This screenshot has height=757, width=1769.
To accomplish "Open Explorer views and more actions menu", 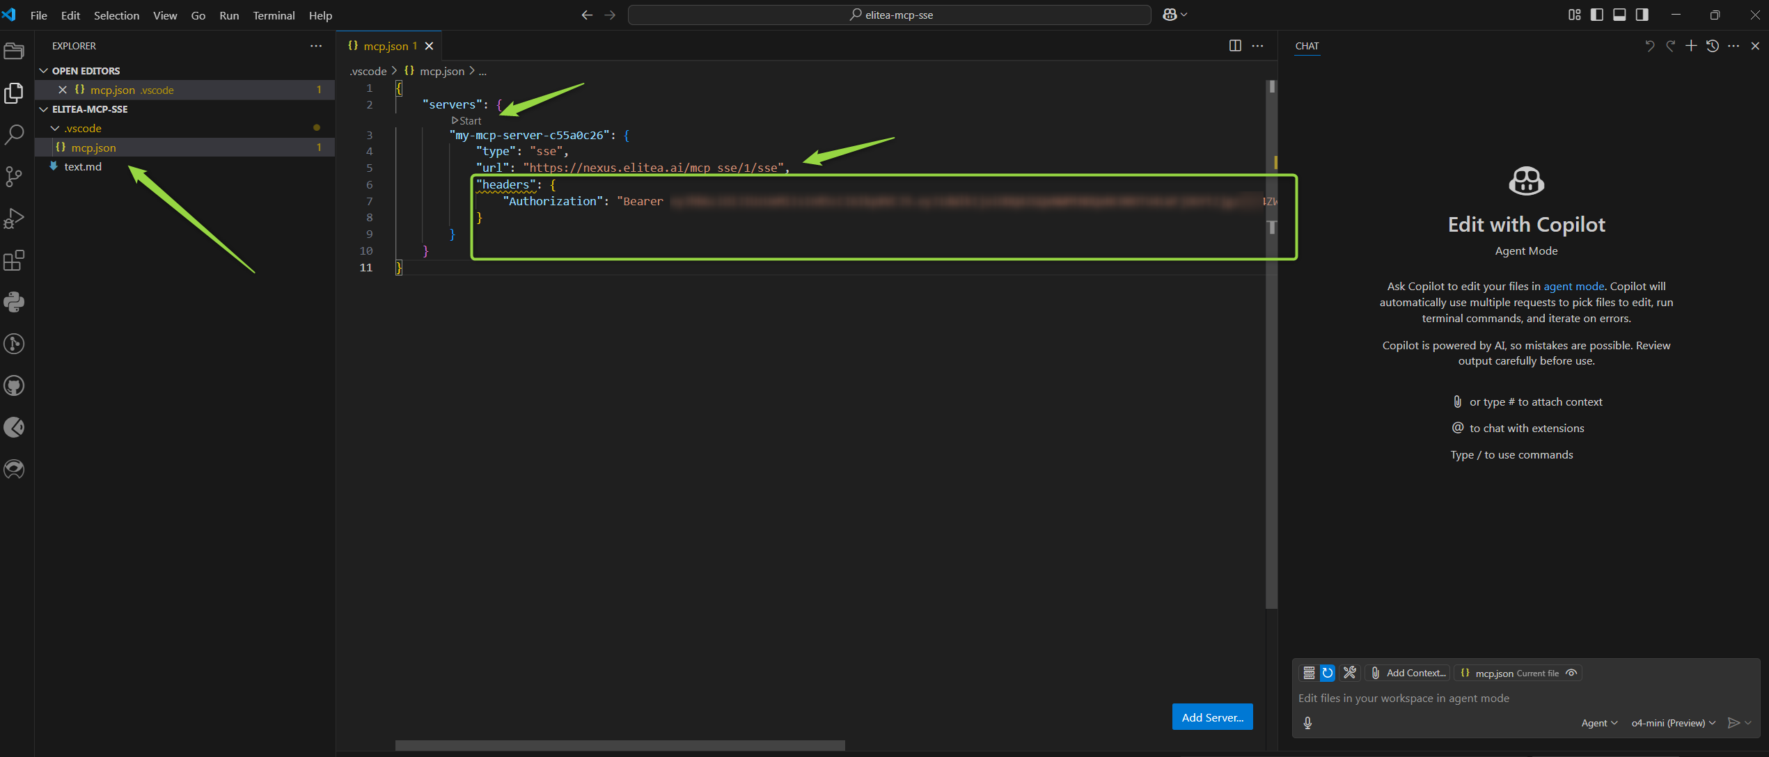I will coord(316,45).
